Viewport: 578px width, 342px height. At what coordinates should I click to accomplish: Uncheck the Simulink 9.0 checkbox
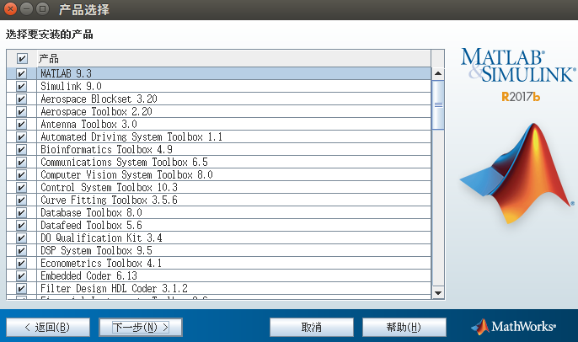tap(21, 86)
